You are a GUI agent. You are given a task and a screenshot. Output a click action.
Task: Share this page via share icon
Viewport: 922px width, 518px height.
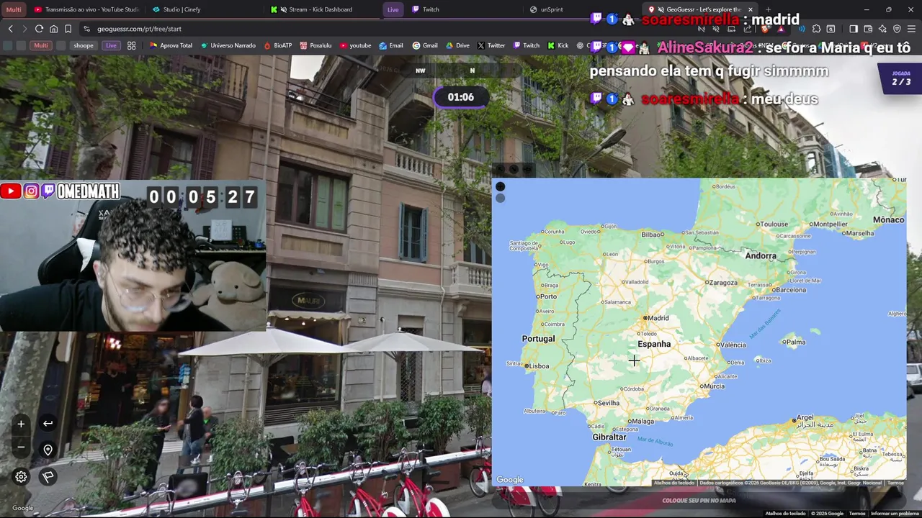pos(746,29)
